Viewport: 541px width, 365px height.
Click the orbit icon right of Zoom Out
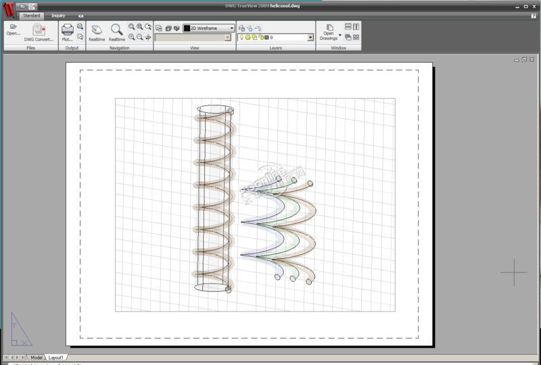pos(148,37)
